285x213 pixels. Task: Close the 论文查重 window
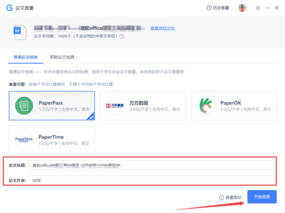pos(276,8)
